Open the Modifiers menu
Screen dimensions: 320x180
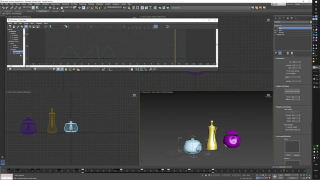(37, 4)
